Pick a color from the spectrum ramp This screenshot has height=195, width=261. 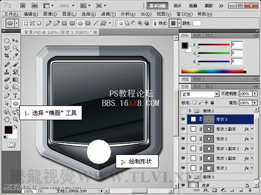[x=214, y=71]
